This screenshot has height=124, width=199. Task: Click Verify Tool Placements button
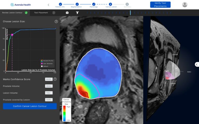click(x=160, y=5)
